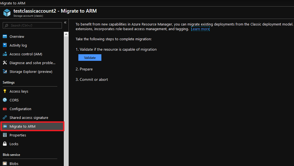The image size is (294, 166).
Task: Click the storage account cube icon
Action: [x=7, y=13]
